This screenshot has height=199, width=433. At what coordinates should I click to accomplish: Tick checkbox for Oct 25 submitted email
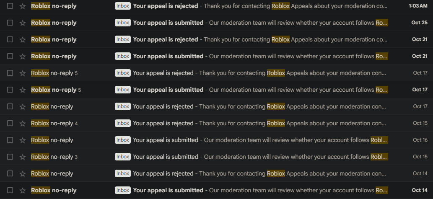coord(10,23)
